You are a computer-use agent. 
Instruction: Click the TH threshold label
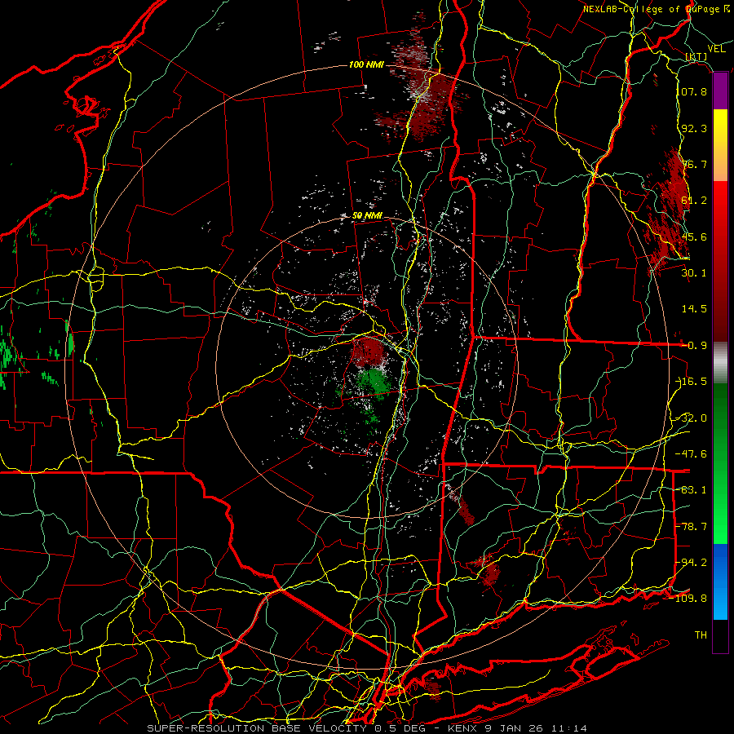coord(701,635)
